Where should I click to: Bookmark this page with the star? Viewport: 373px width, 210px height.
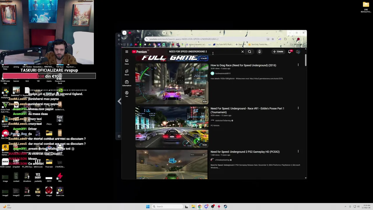pyautogui.click(x=273, y=39)
